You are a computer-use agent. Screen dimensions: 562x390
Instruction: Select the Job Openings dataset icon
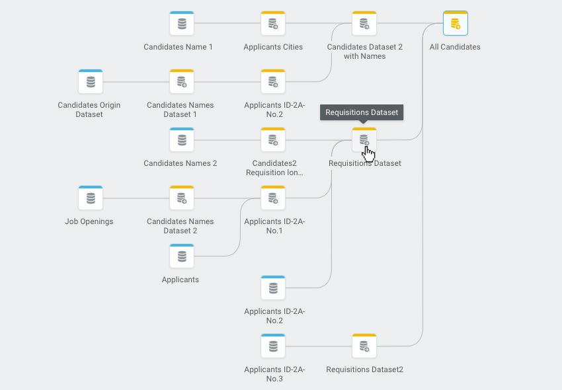click(x=91, y=198)
